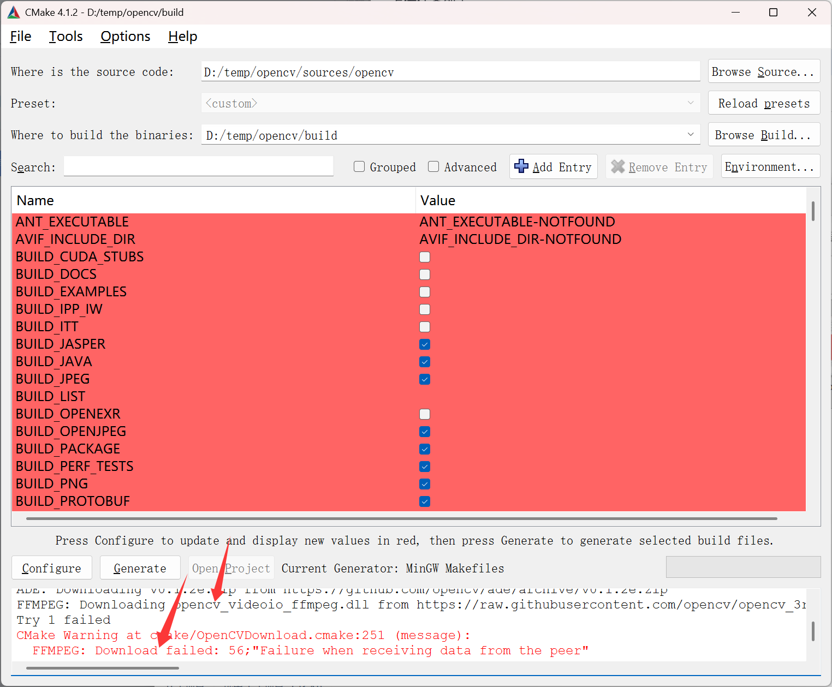The height and width of the screenshot is (687, 832).
Task: Open the File menu
Action: [21, 37]
